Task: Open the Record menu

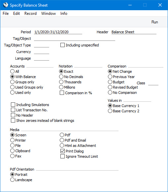Action: [x=30, y=14]
